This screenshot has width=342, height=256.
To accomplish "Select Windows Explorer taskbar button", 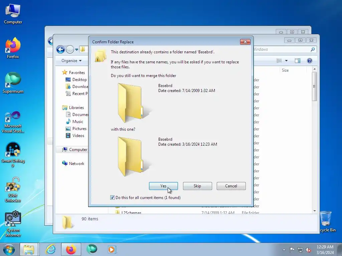I will coord(29,249).
